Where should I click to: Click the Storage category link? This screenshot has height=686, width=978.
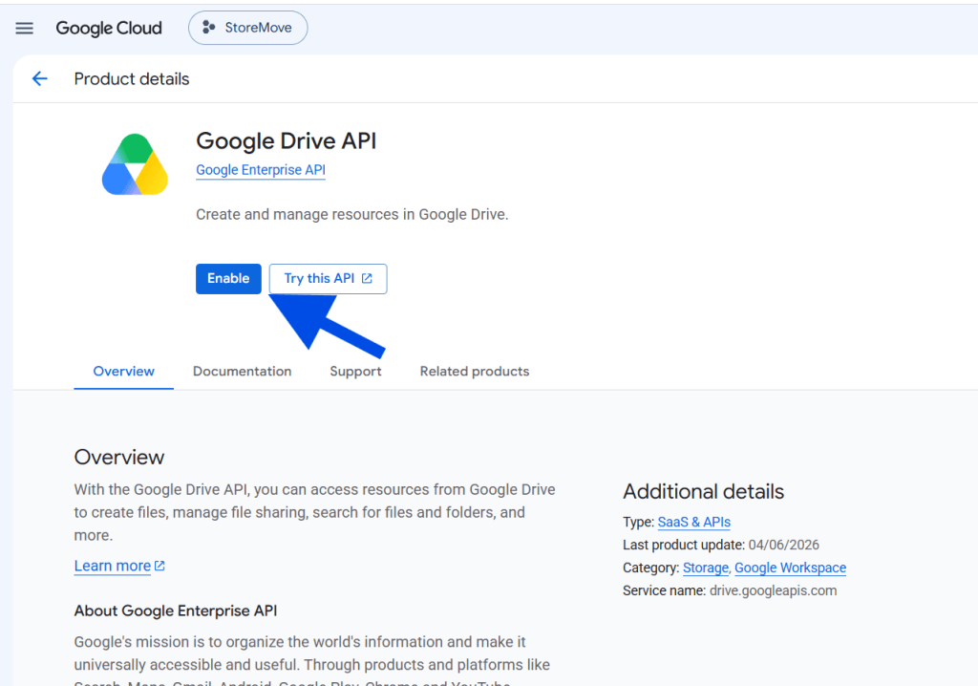706,568
